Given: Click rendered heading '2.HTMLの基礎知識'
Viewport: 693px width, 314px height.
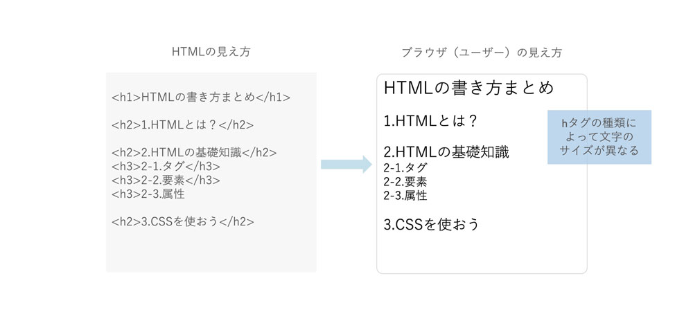Looking at the screenshot, I should [x=446, y=152].
